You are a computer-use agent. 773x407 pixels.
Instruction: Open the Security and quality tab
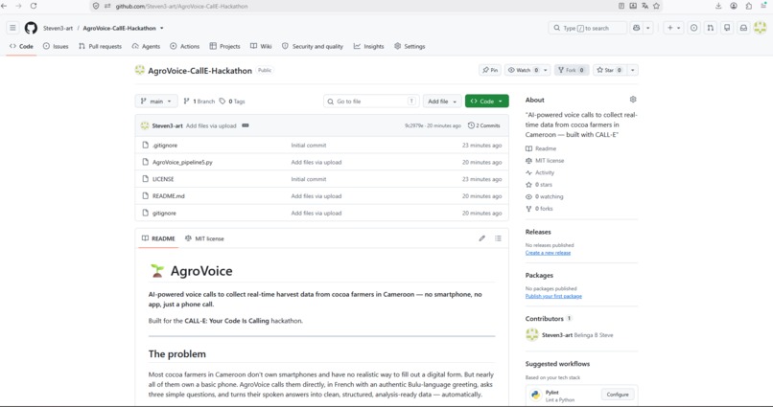tap(313, 46)
